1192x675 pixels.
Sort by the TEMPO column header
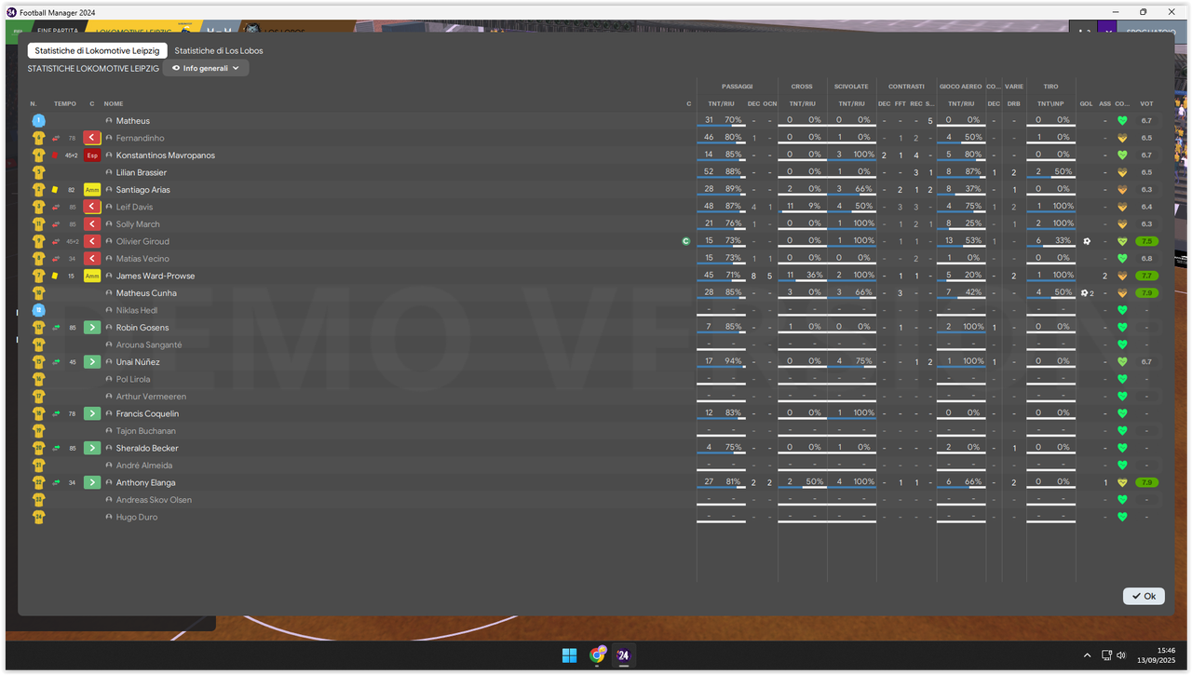coord(65,103)
